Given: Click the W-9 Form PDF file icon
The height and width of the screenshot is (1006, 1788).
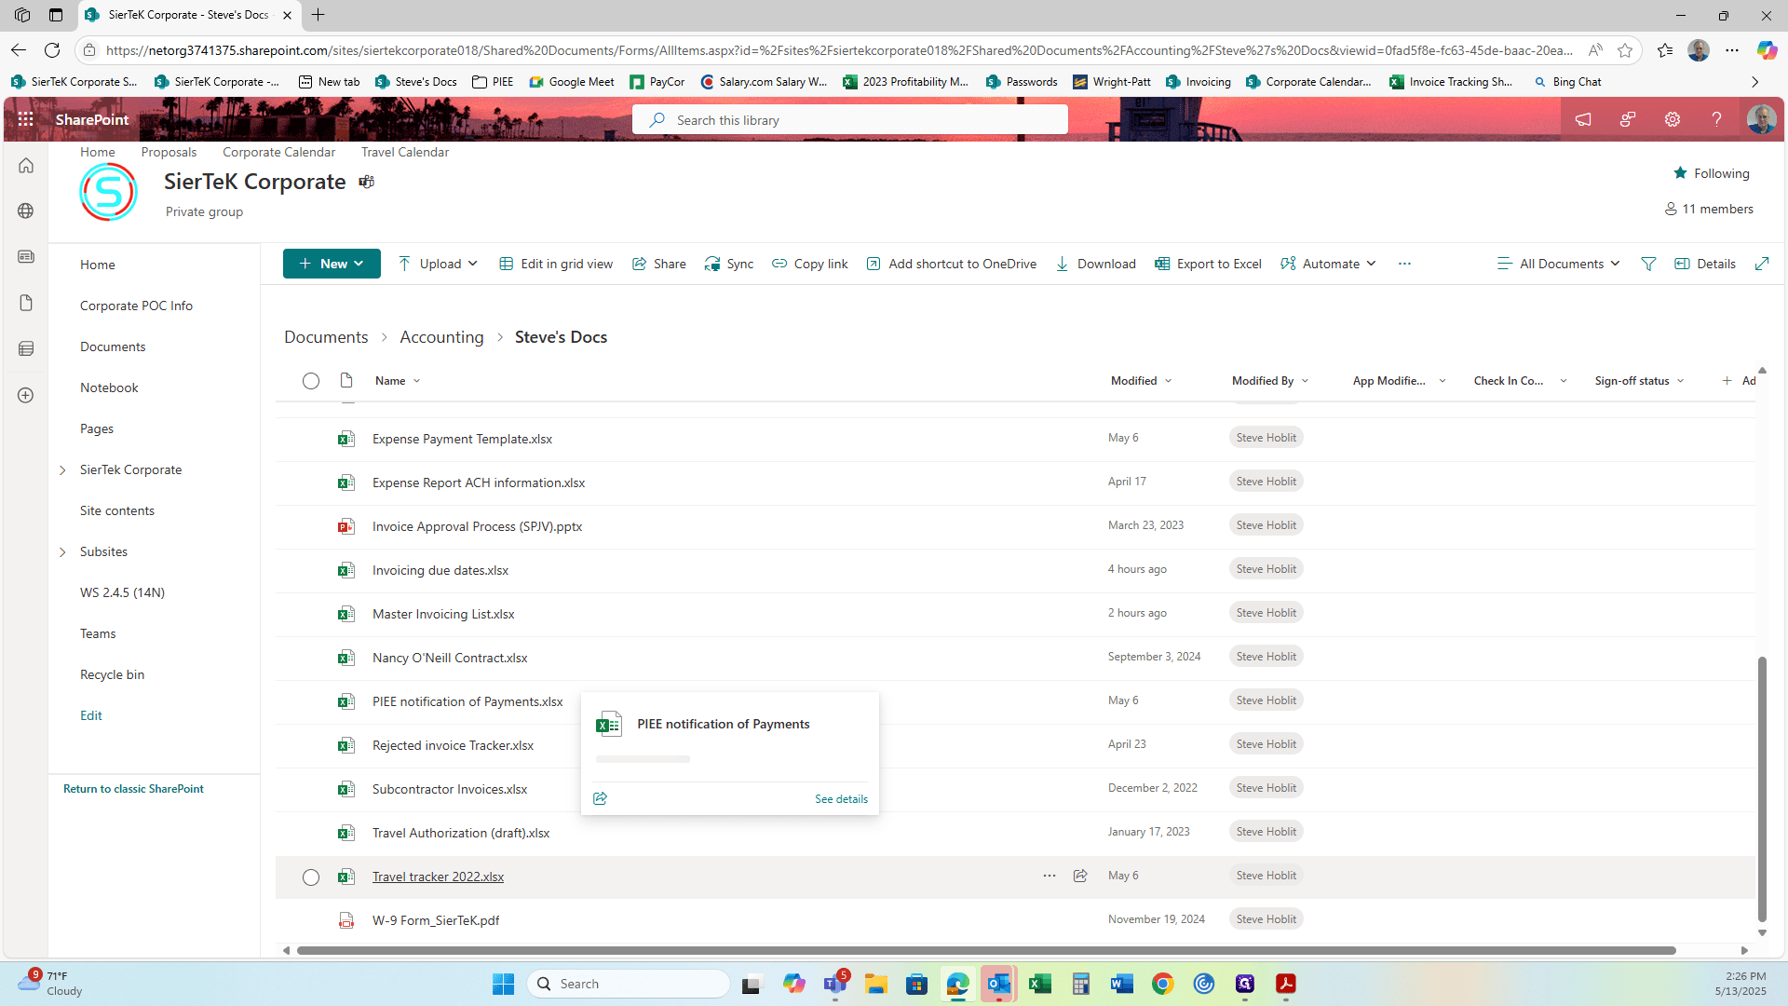Looking at the screenshot, I should (346, 920).
